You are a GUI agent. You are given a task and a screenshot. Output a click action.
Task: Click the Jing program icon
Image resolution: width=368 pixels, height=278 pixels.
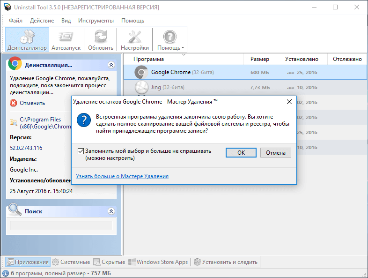pyautogui.click(x=141, y=87)
